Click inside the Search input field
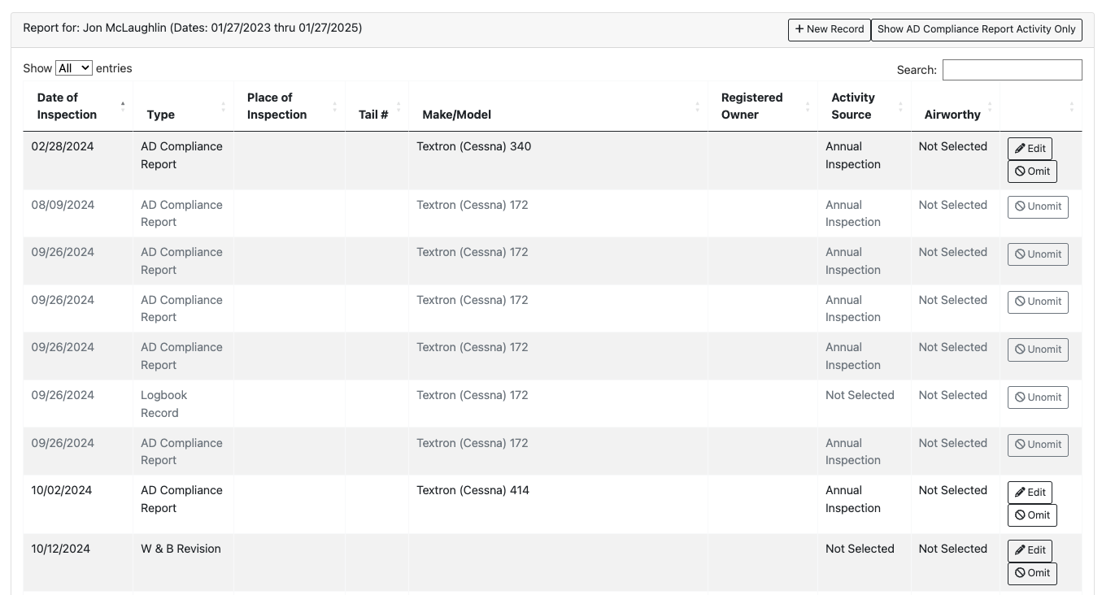 pyautogui.click(x=1012, y=70)
